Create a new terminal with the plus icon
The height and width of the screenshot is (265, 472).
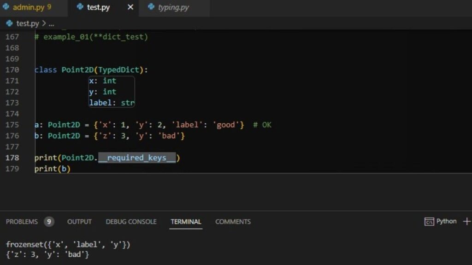pos(466,221)
